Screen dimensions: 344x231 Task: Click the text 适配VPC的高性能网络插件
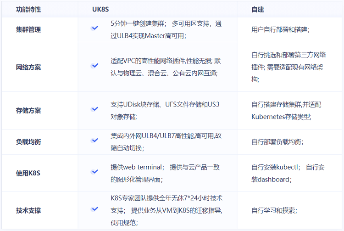tap(148, 61)
